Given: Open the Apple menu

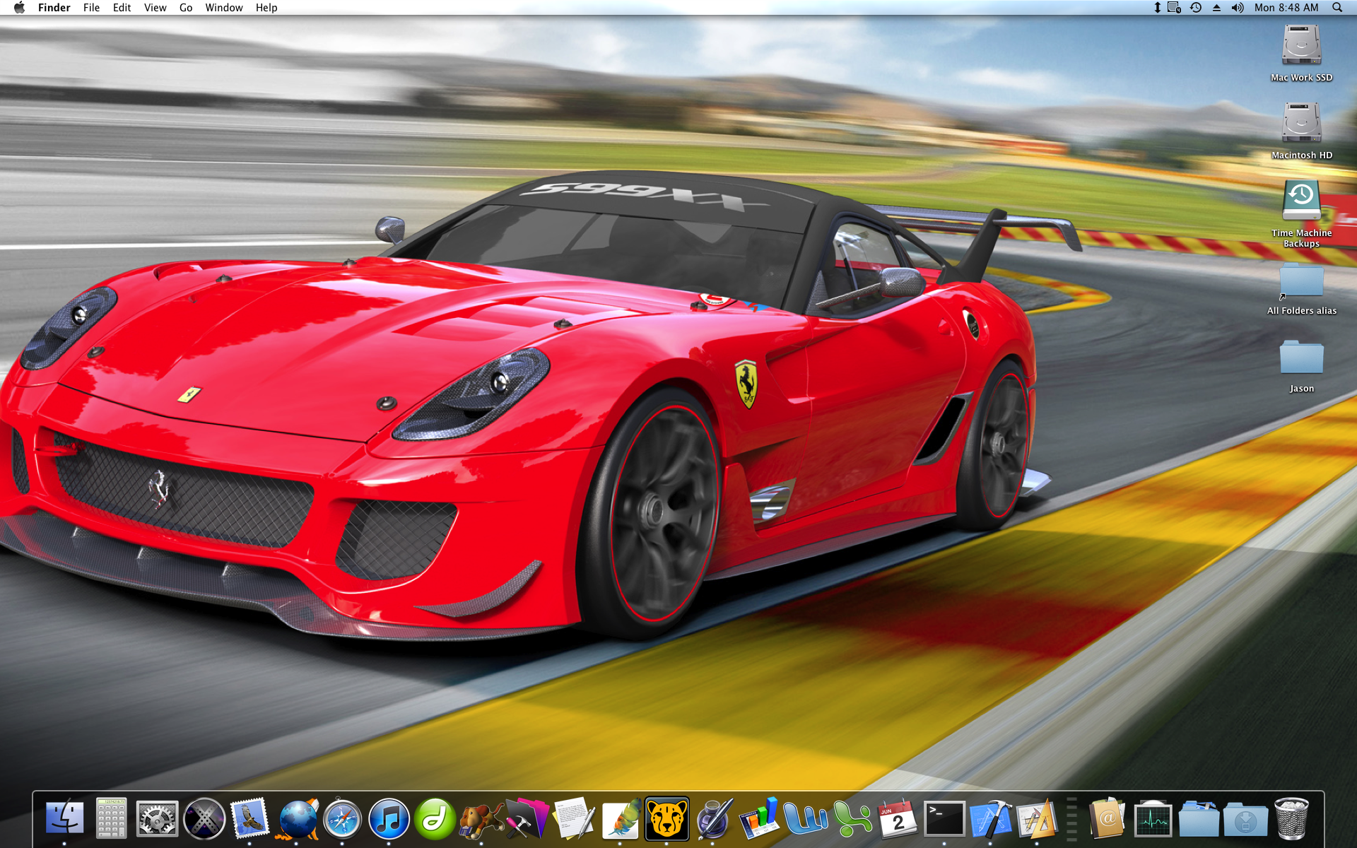Looking at the screenshot, I should 19,8.
